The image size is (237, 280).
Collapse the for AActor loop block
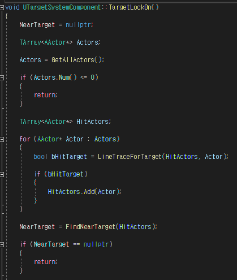tap(2, 139)
